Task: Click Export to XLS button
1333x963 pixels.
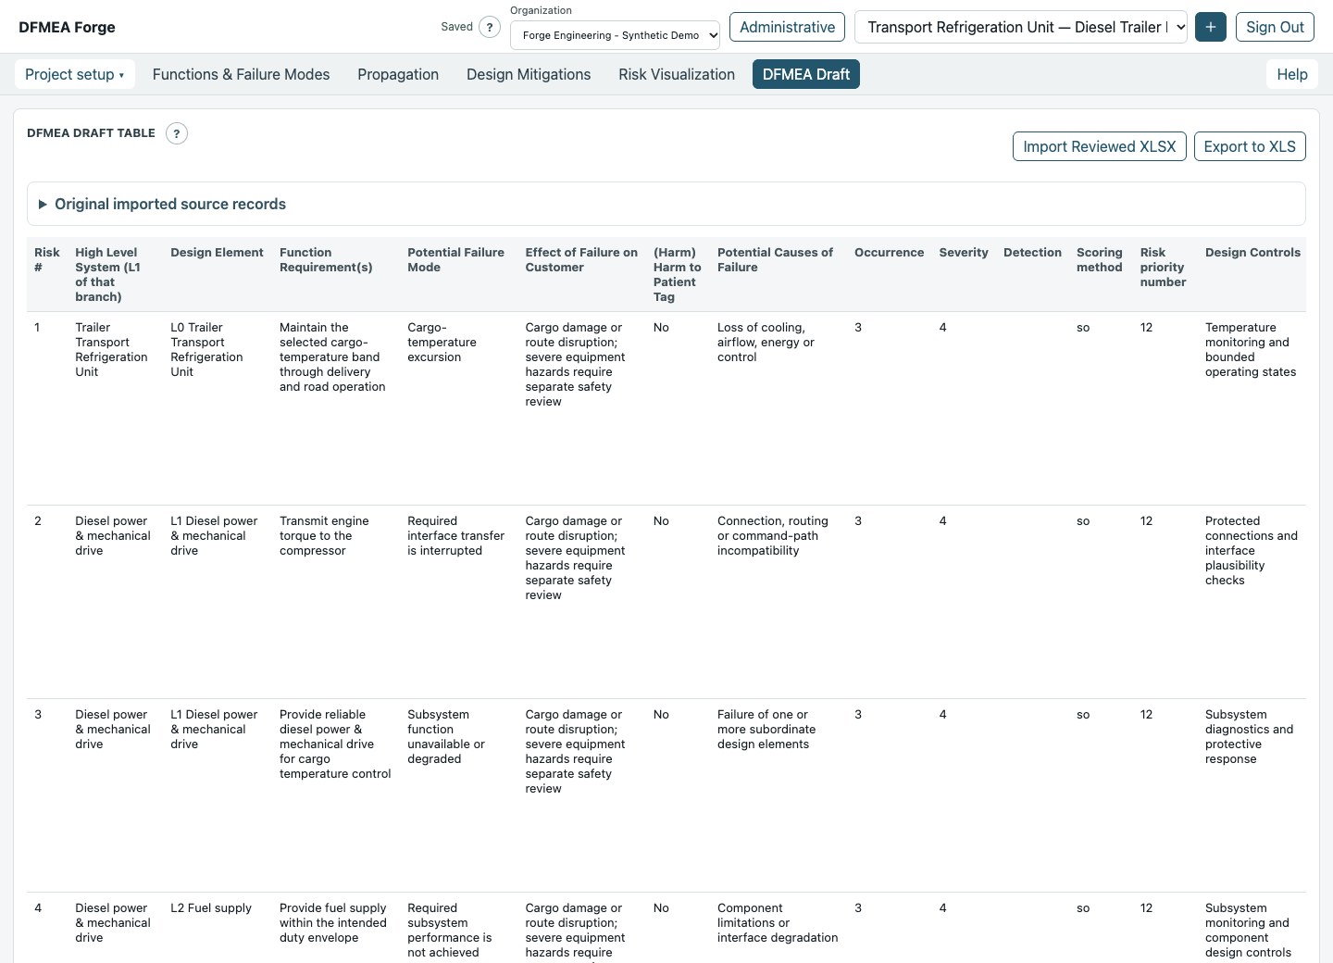Action: tap(1250, 146)
